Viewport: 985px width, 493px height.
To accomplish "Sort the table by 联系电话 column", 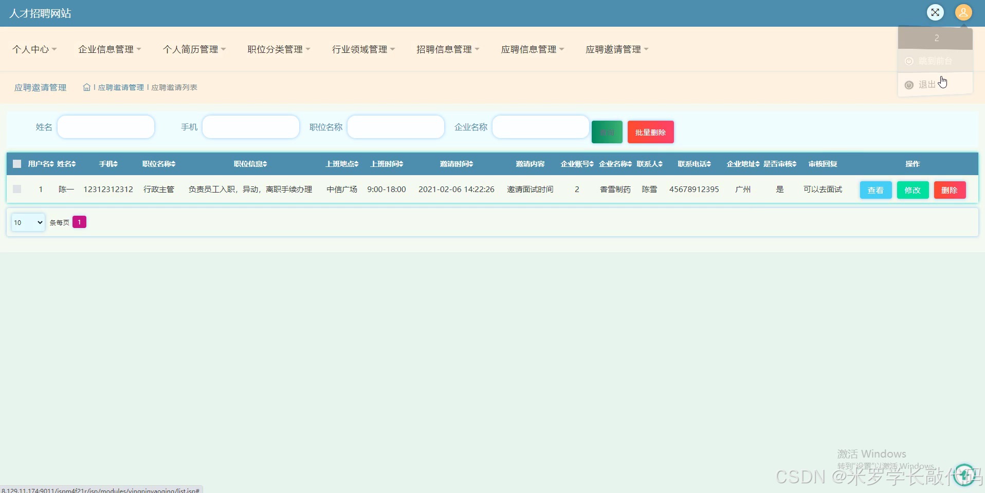I will coord(694,164).
